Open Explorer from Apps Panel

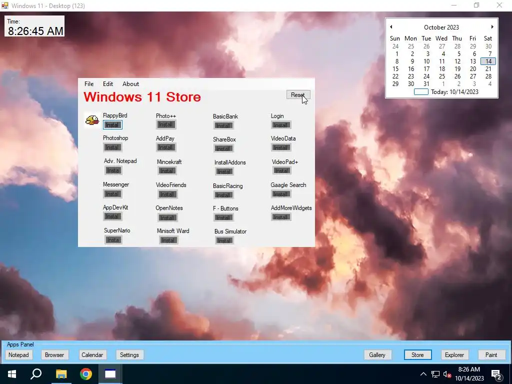coord(454,355)
